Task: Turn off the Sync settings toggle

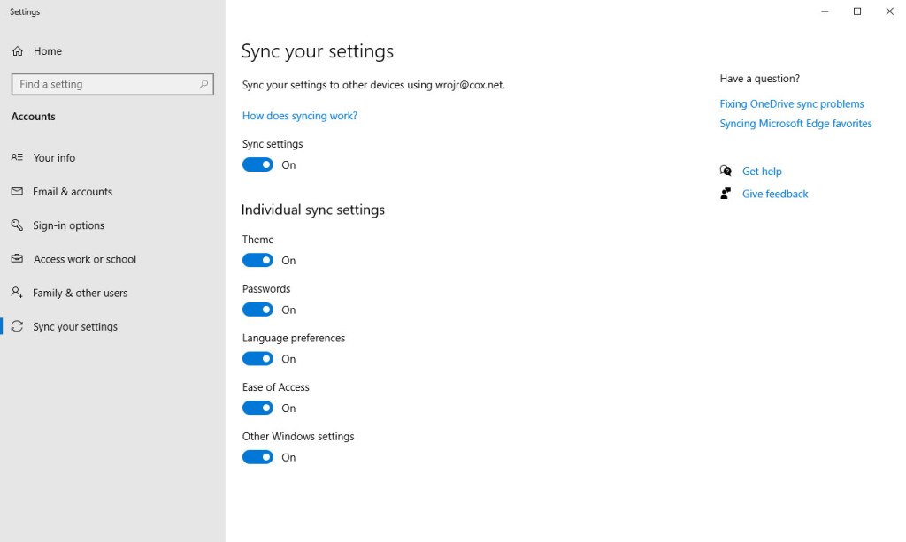Action: (x=257, y=164)
